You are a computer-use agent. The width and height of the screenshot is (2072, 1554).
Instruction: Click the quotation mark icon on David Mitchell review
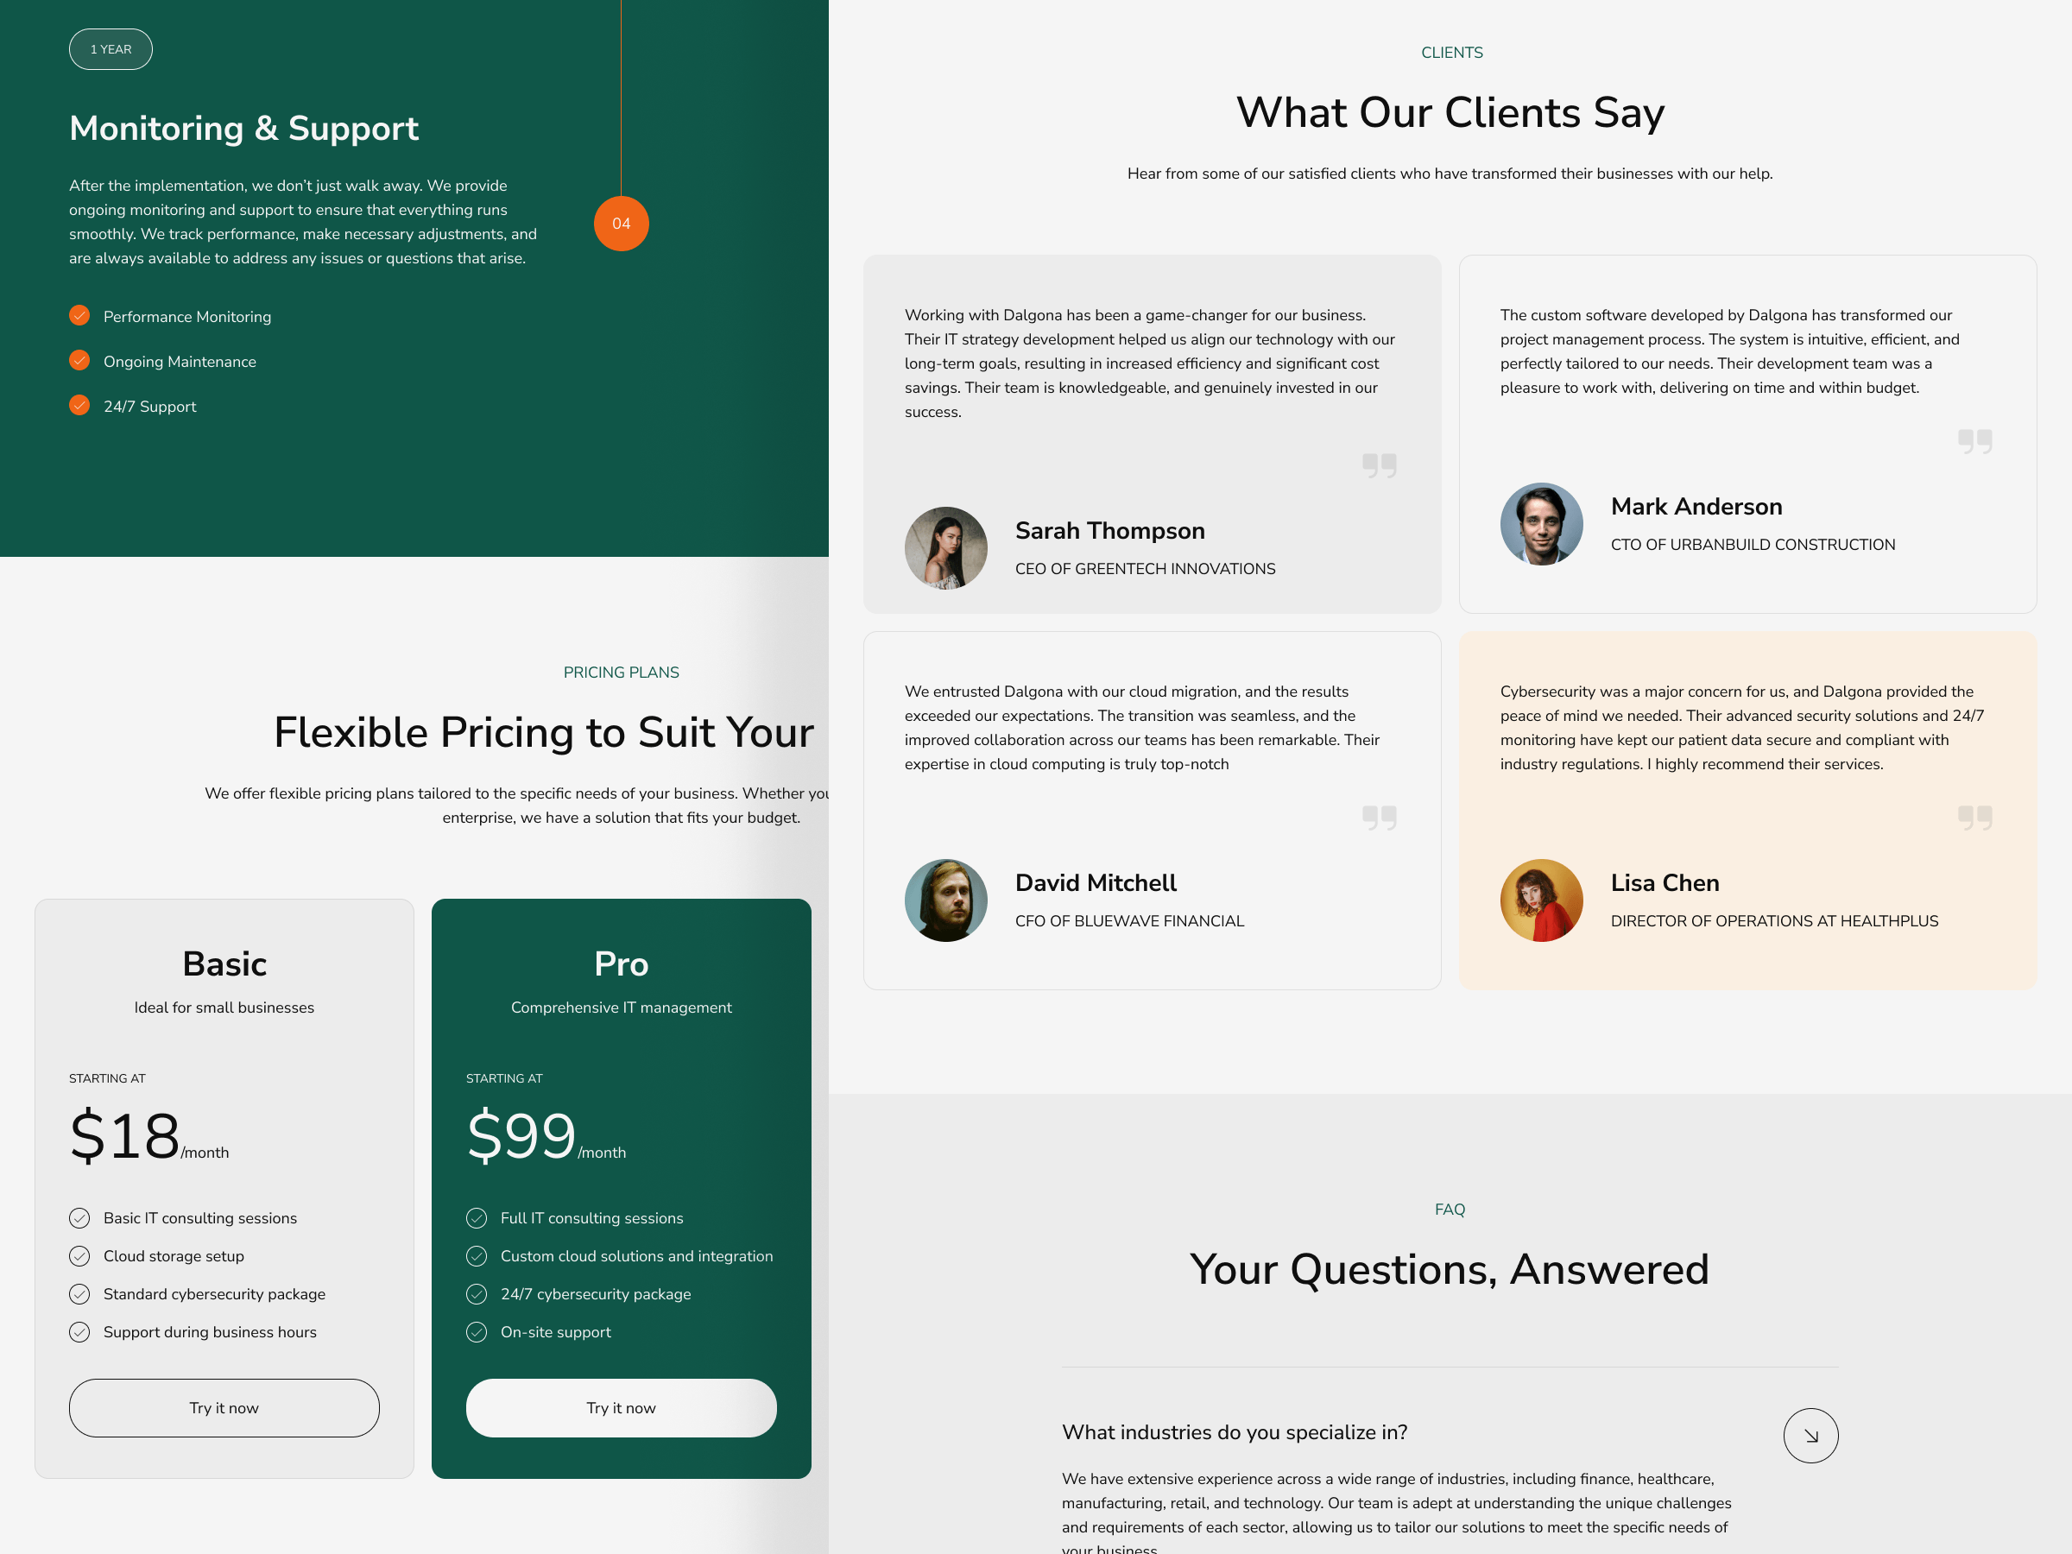1380,816
